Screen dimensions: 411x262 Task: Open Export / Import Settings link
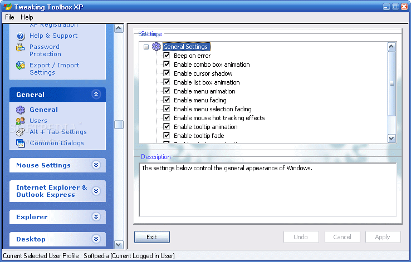tap(54, 68)
